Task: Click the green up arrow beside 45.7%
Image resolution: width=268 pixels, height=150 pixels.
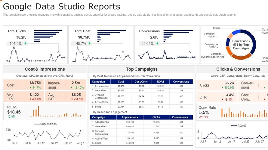Action: [89, 43]
